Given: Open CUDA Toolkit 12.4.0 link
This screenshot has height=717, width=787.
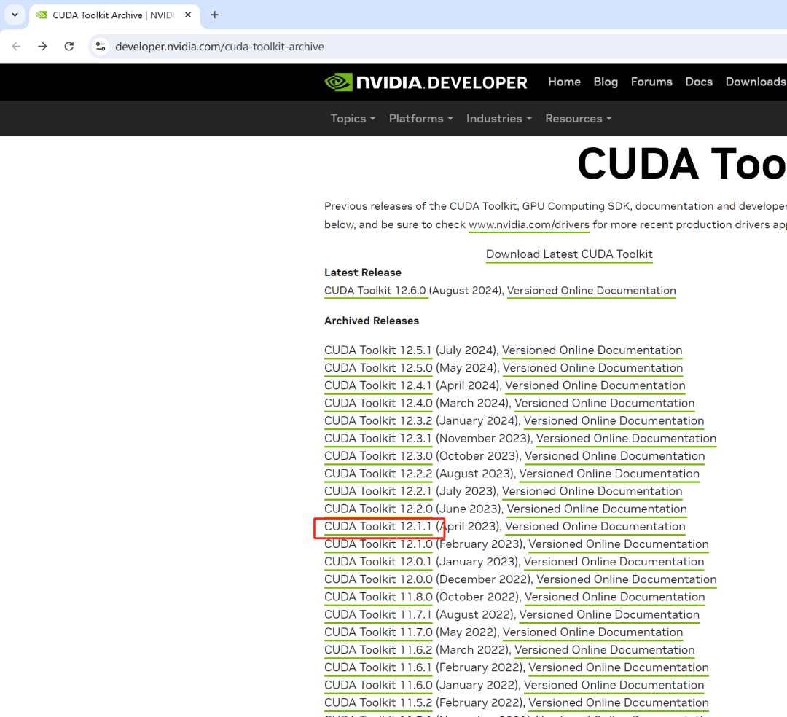Looking at the screenshot, I should click(378, 404).
